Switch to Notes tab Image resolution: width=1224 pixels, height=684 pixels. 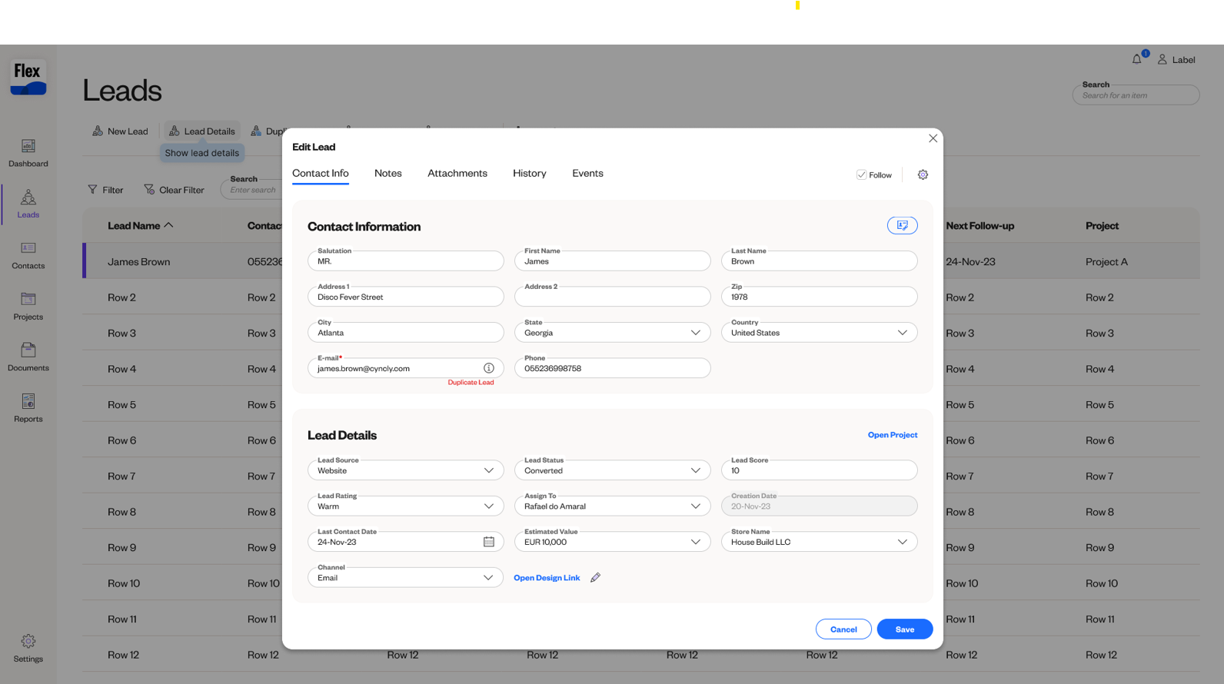388,174
